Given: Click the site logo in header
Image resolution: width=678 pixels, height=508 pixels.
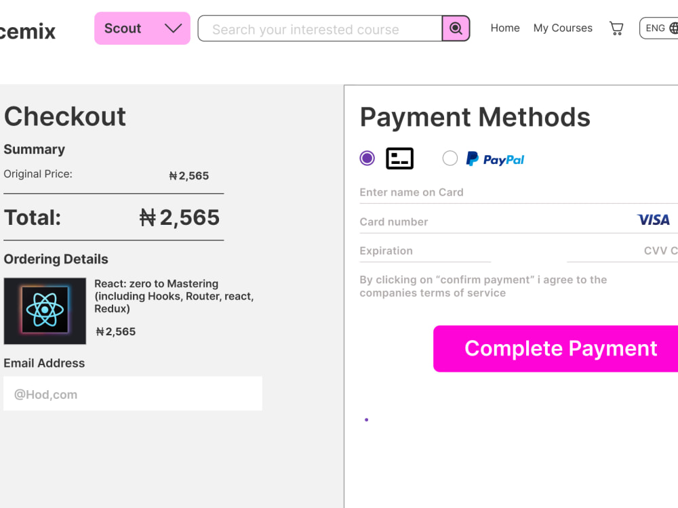Looking at the screenshot, I should [28, 31].
